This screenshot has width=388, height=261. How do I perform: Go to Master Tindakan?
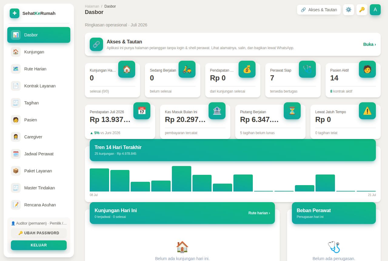[39, 188]
